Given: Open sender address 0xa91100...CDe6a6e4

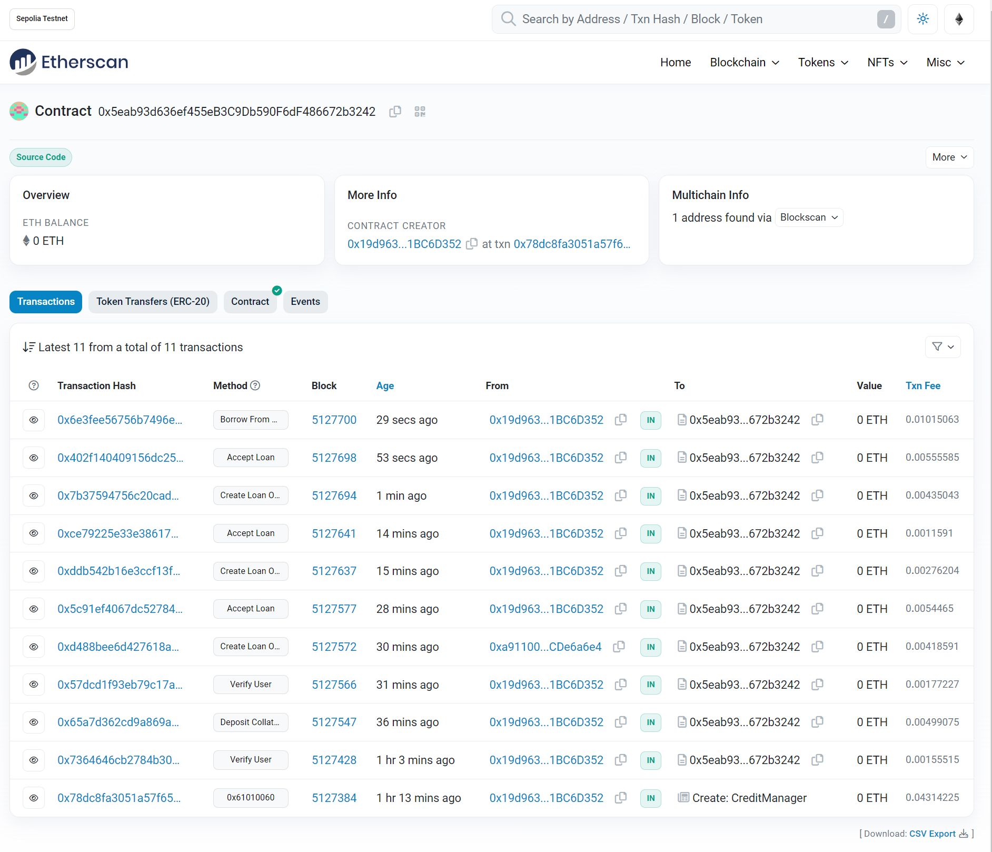Looking at the screenshot, I should click(545, 647).
